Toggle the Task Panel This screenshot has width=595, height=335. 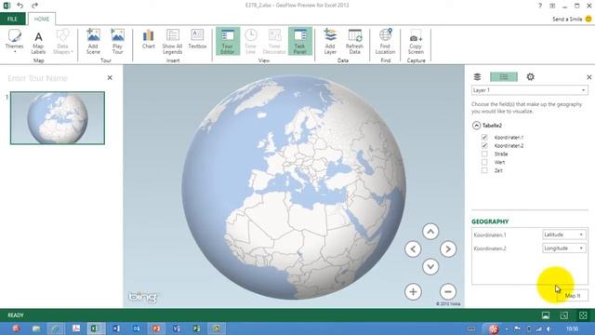click(299, 41)
